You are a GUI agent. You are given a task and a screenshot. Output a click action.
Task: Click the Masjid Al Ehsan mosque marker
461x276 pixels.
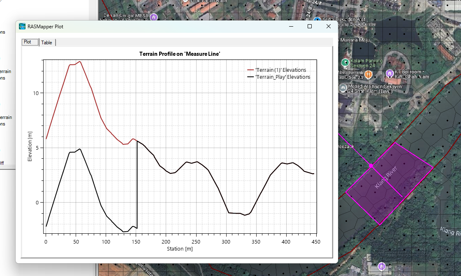coord(343,88)
